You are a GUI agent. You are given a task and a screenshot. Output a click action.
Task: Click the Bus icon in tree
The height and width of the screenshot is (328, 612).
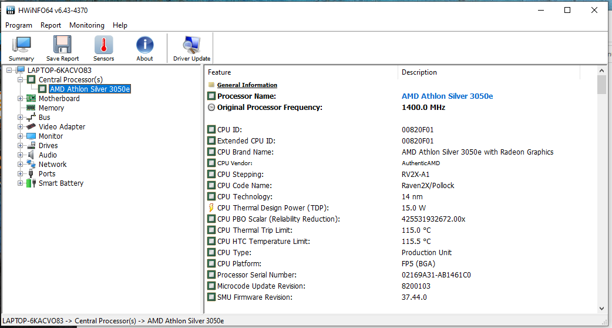point(31,117)
